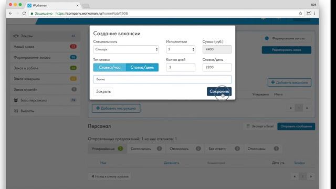Bookmark page with the star icon

pos(300,13)
